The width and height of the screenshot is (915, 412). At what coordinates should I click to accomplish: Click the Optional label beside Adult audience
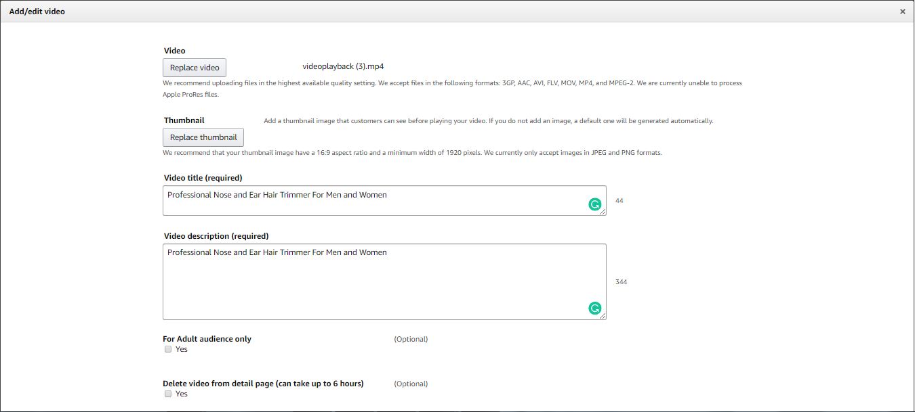pyautogui.click(x=411, y=338)
